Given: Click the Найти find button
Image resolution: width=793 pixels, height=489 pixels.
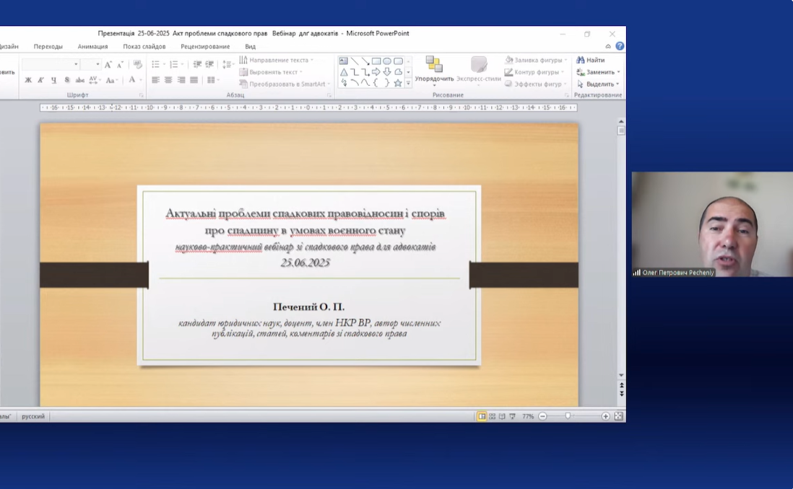Looking at the screenshot, I should coord(591,60).
